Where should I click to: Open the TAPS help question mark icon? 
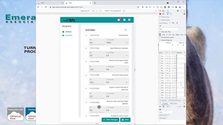[x=124, y=20]
